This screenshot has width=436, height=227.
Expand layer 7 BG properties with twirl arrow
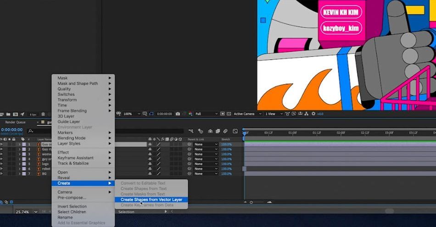point(19,174)
